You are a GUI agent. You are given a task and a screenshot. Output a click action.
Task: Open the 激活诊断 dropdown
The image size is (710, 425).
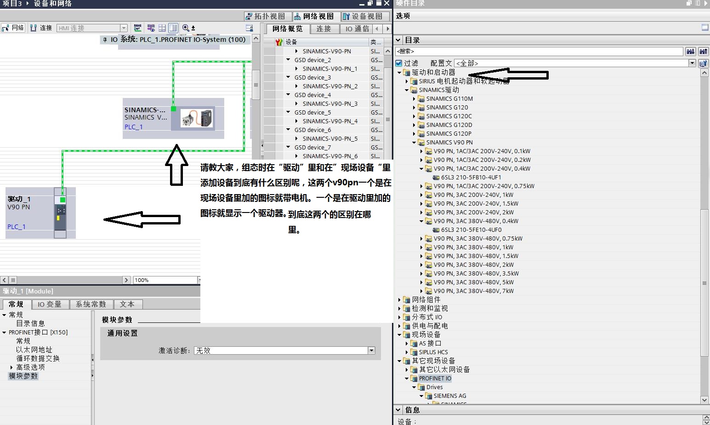point(371,350)
